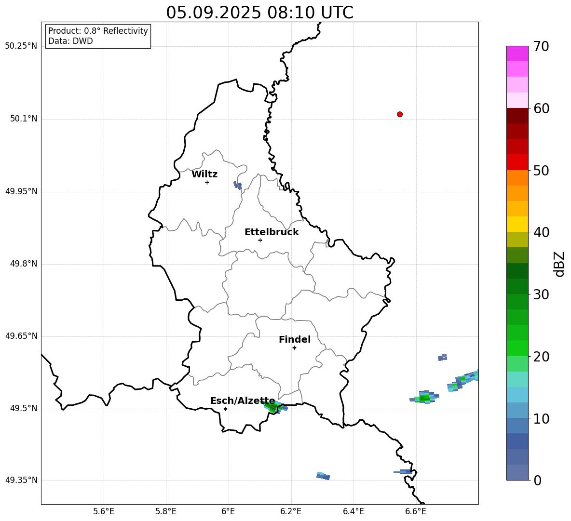Viewport: 571px width, 521px height.
Task: Click the 49.5°N latitude label
Action: coord(24,408)
